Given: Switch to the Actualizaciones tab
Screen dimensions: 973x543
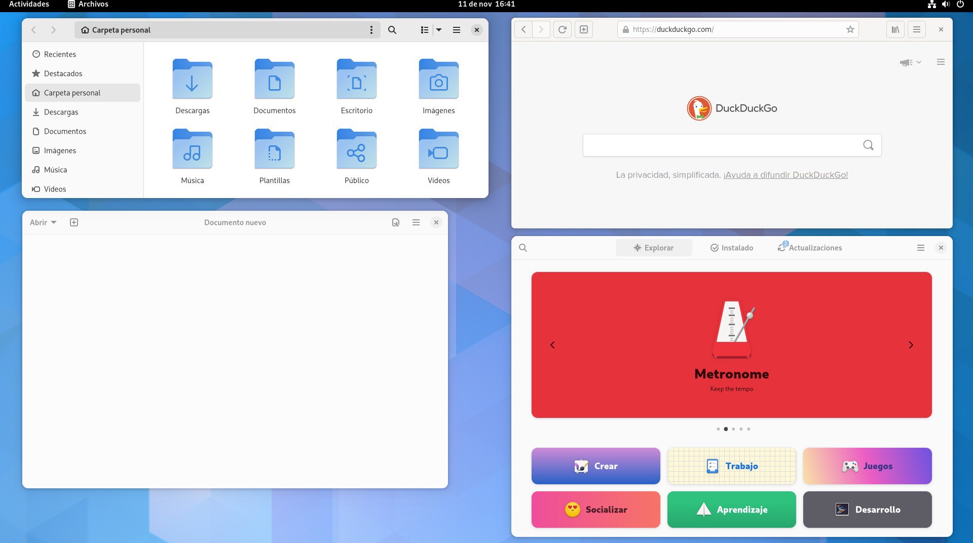Looking at the screenshot, I should [x=810, y=248].
